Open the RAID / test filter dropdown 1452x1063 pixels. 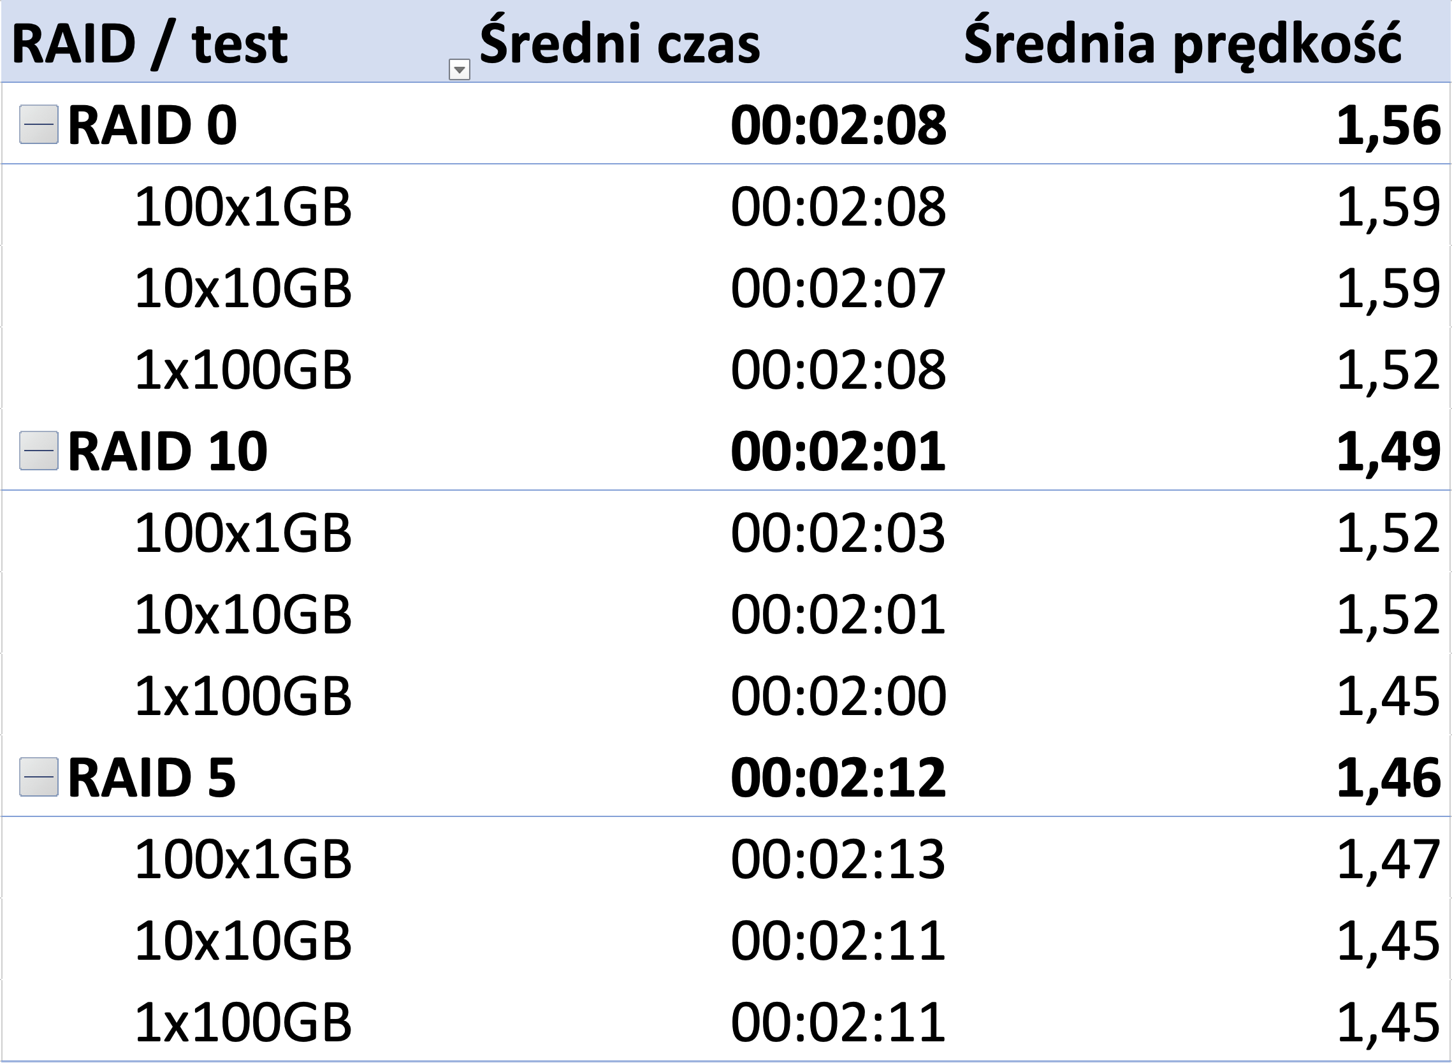click(x=460, y=69)
